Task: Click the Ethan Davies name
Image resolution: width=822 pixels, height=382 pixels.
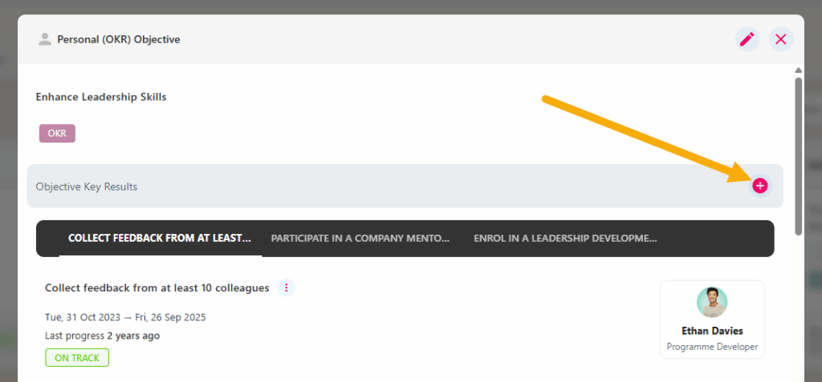Action: click(x=712, y=331)
